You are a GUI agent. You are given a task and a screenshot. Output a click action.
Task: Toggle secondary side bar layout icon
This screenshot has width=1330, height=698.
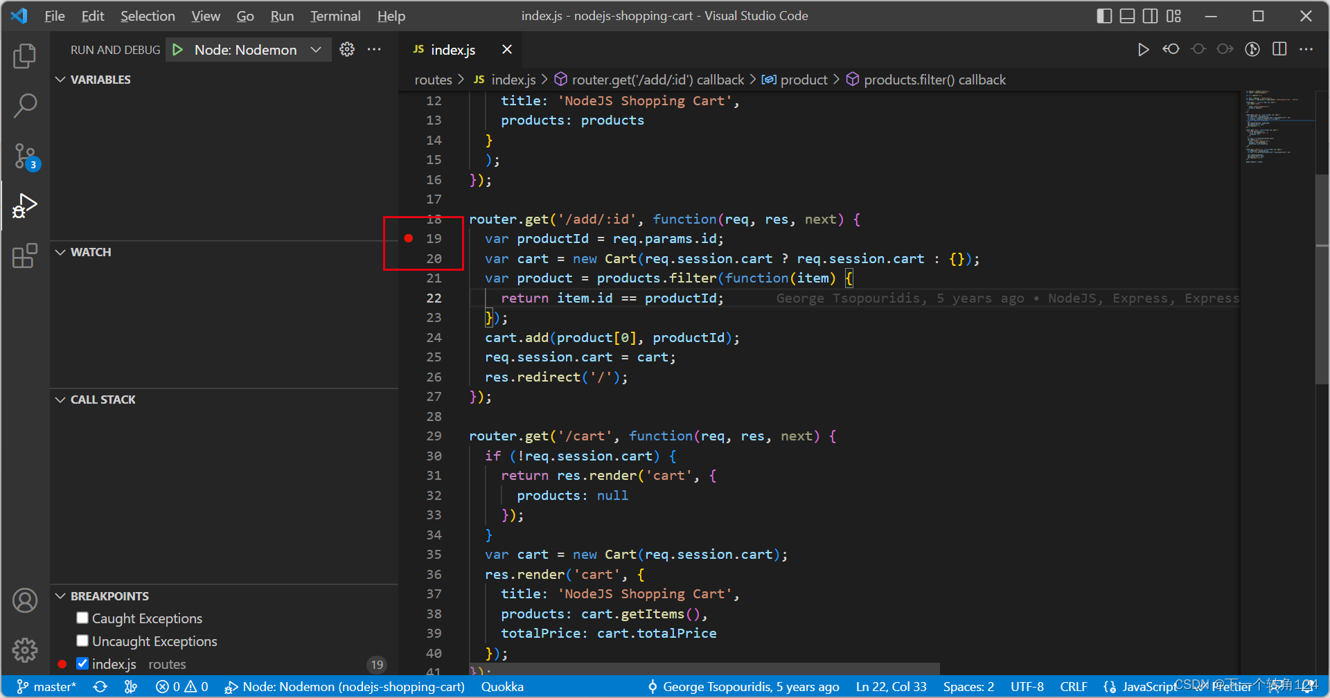click(x=1150, y=16)
